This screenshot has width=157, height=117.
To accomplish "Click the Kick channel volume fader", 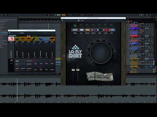I will (x=11, y=53).
